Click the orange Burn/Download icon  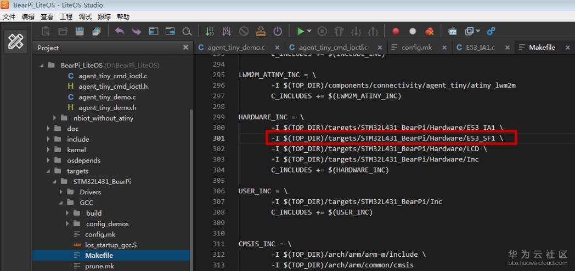(261, 31)
